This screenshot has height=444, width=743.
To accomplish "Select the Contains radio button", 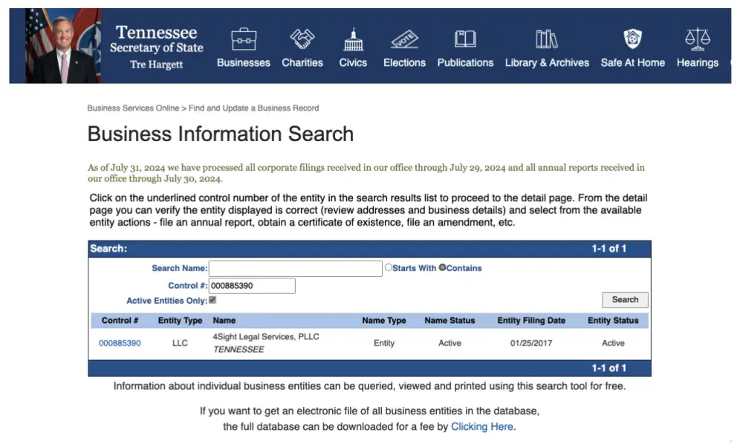I will pos(441,267).
